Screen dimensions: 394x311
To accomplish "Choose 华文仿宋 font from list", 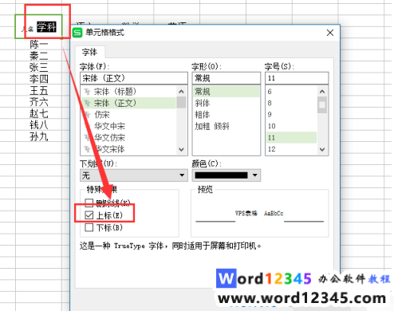I will coord(128,137).
